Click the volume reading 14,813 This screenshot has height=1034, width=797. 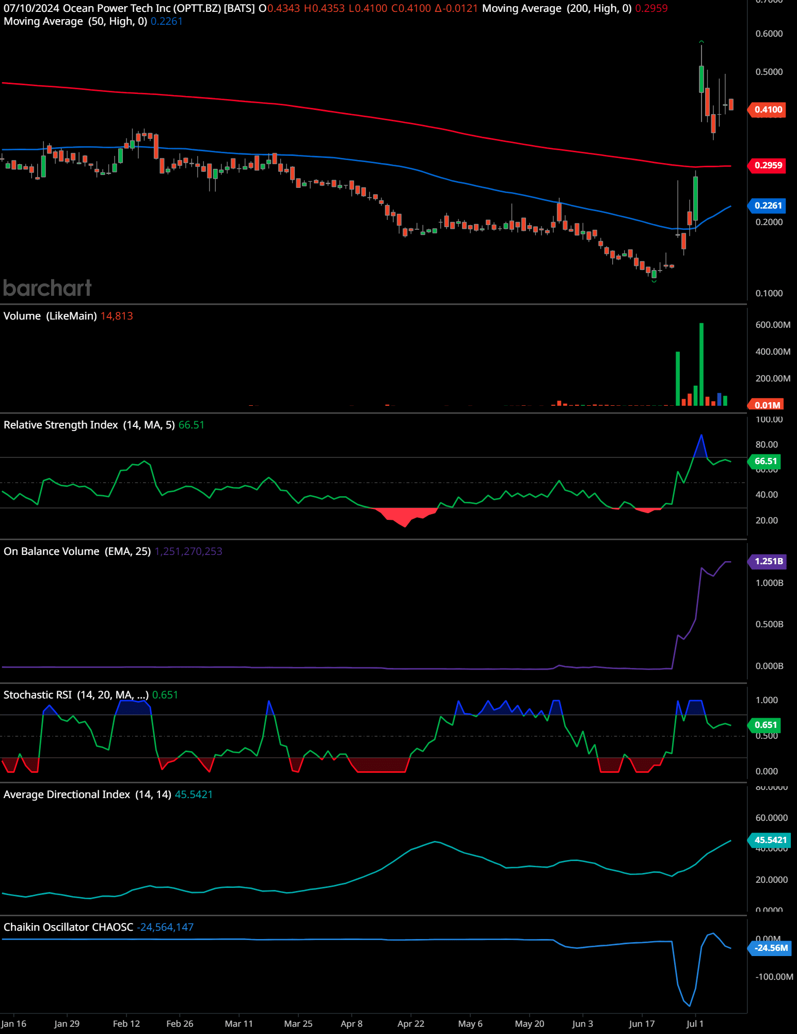(117, 316)
